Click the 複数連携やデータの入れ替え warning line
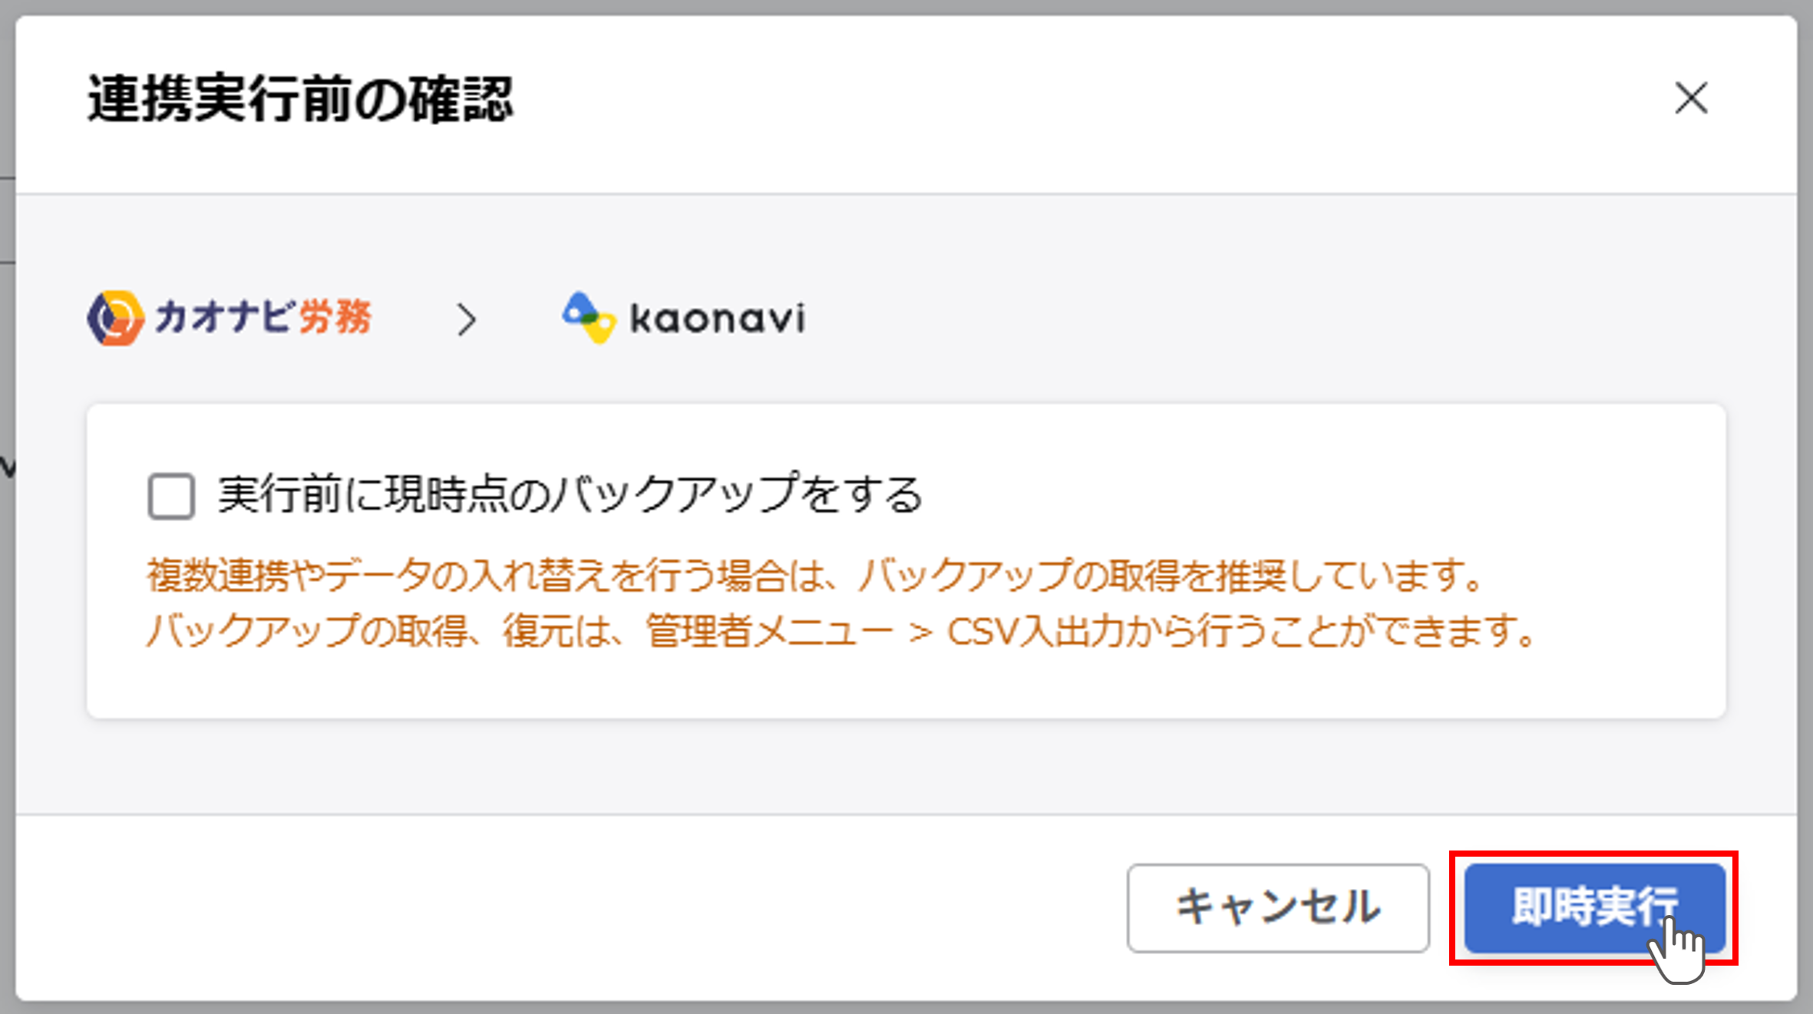 (814, 575)
